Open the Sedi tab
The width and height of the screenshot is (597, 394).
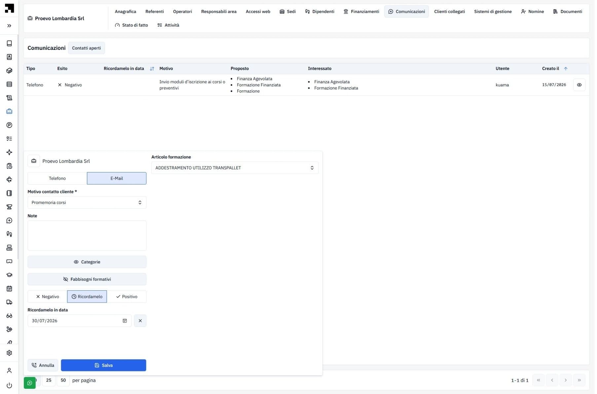coord(287,12)
